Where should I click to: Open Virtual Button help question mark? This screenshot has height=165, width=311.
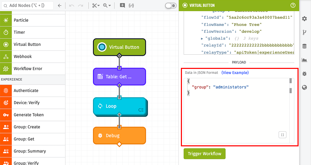pos(293,5)
